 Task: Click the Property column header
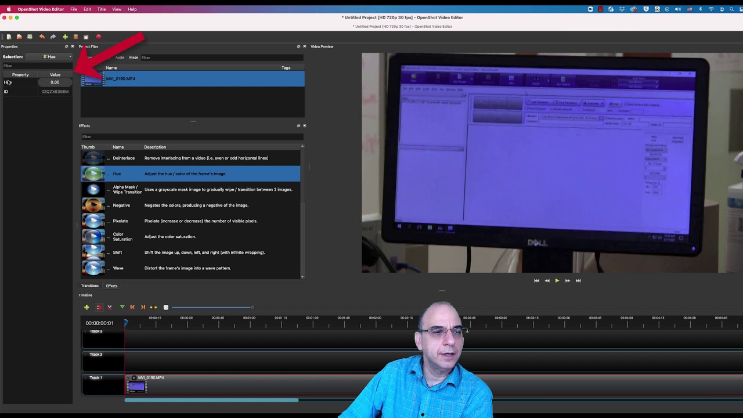point(20,75)
